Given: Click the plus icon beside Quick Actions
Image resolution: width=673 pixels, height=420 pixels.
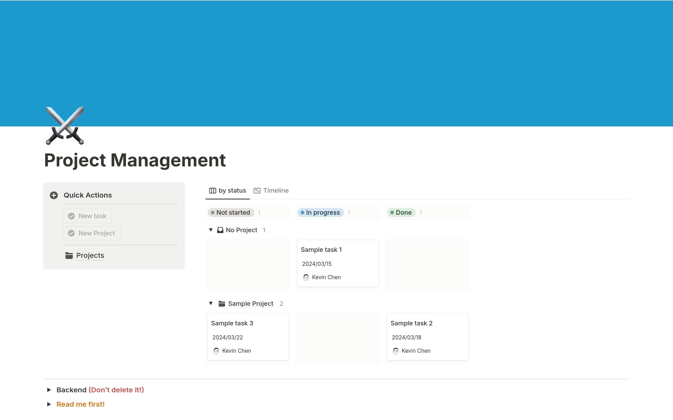Looking at the screenshot, I should [x=54, y=195].
